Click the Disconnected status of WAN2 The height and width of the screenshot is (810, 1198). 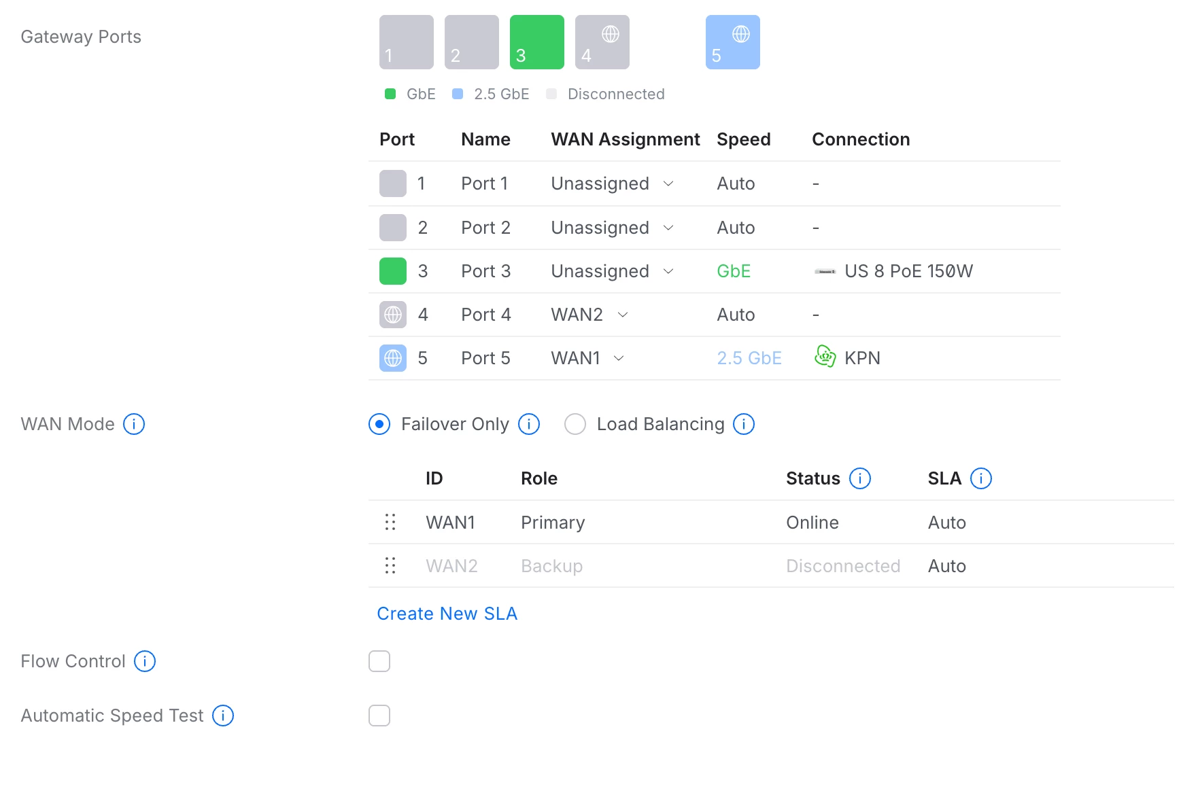pos(843,566)
